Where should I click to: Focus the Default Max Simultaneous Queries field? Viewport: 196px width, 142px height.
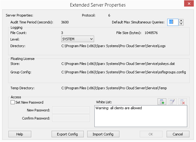[x=173, y=22]
